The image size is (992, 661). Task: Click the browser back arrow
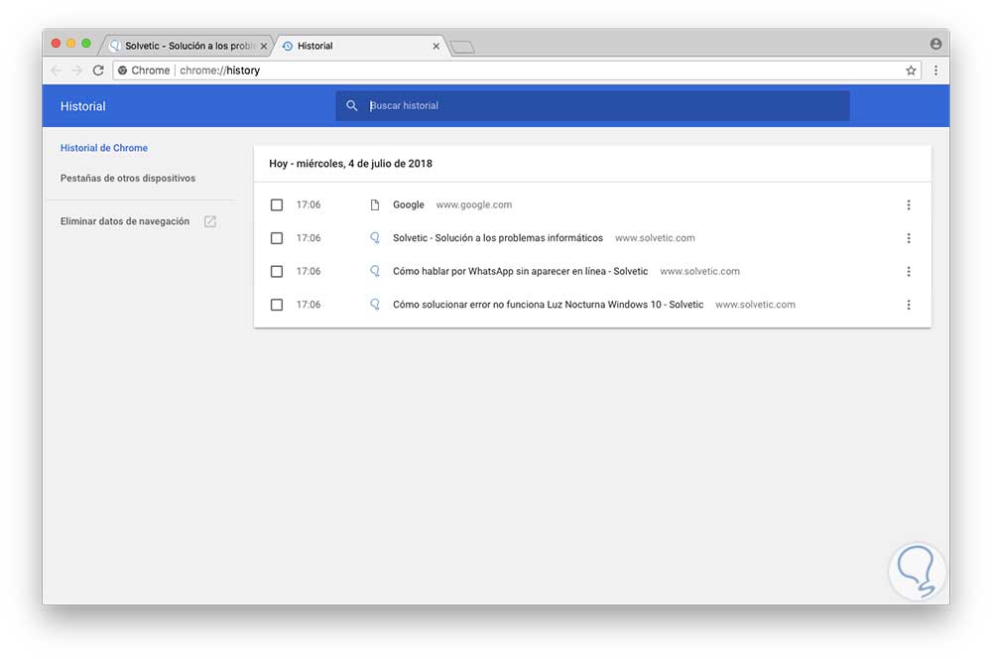[56, 70]
